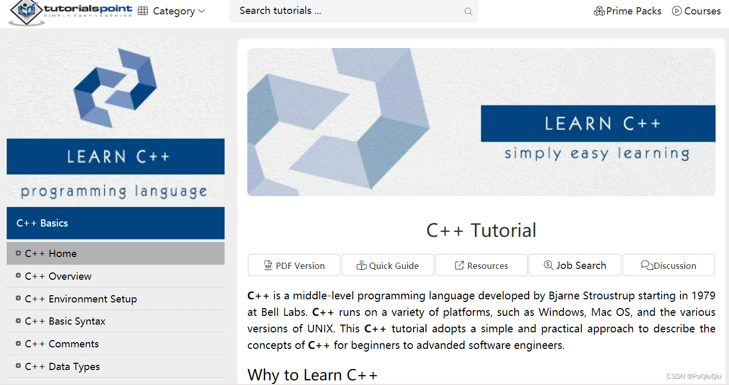
Task: Click the Learn C++ banner image
Action: coord(481,122)
